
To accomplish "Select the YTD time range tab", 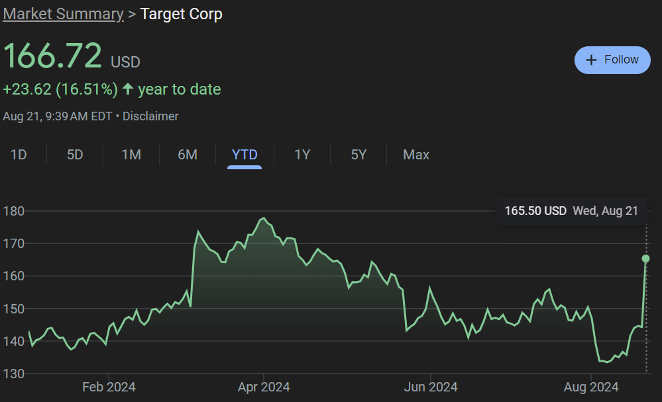I will (245, 155).
